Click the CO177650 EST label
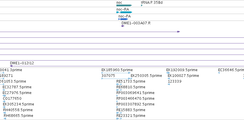Screen dimensions: 244x120 [12, 99]
